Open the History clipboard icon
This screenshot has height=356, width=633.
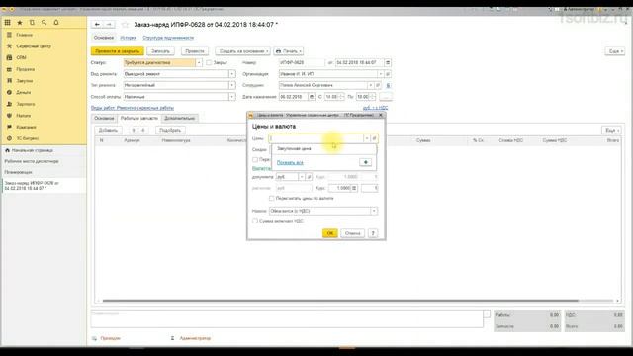[x=32, y=23]
